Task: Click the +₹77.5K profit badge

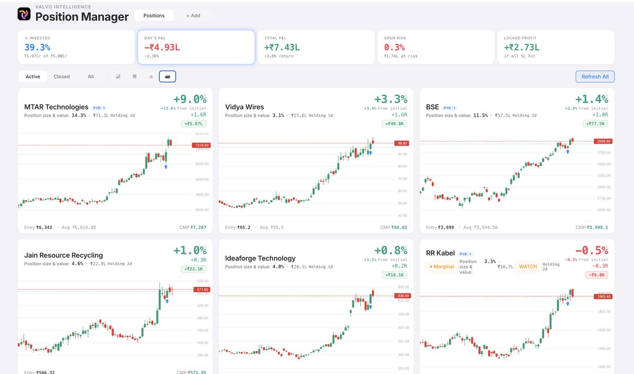Action: pos(595,124)
